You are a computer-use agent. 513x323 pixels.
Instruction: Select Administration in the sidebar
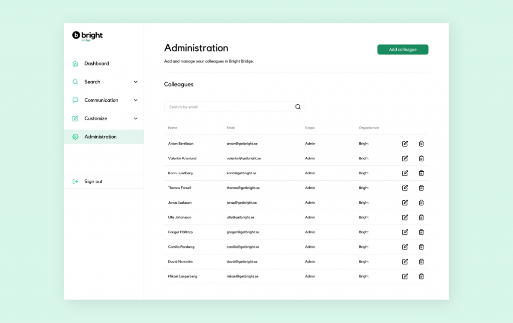click(x=100, y=137)
